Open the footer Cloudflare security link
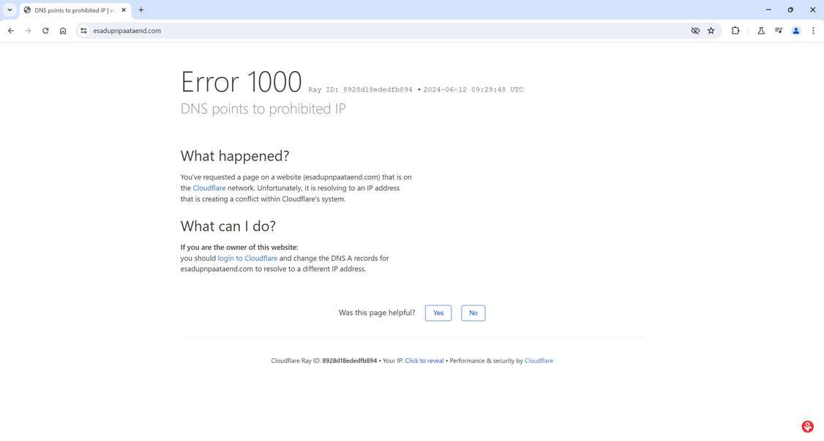Screen dimensions: 824x441 (539, 361)
